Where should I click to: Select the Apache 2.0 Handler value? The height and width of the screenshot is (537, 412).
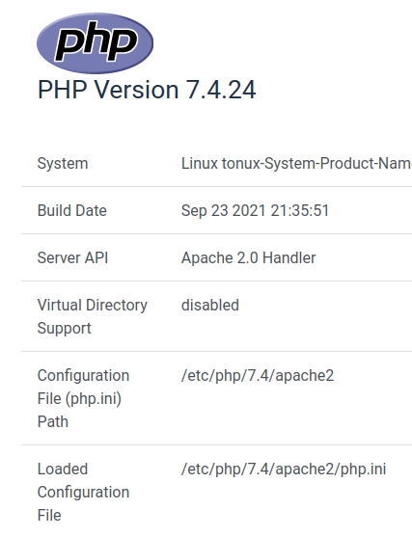coord(249,257)
